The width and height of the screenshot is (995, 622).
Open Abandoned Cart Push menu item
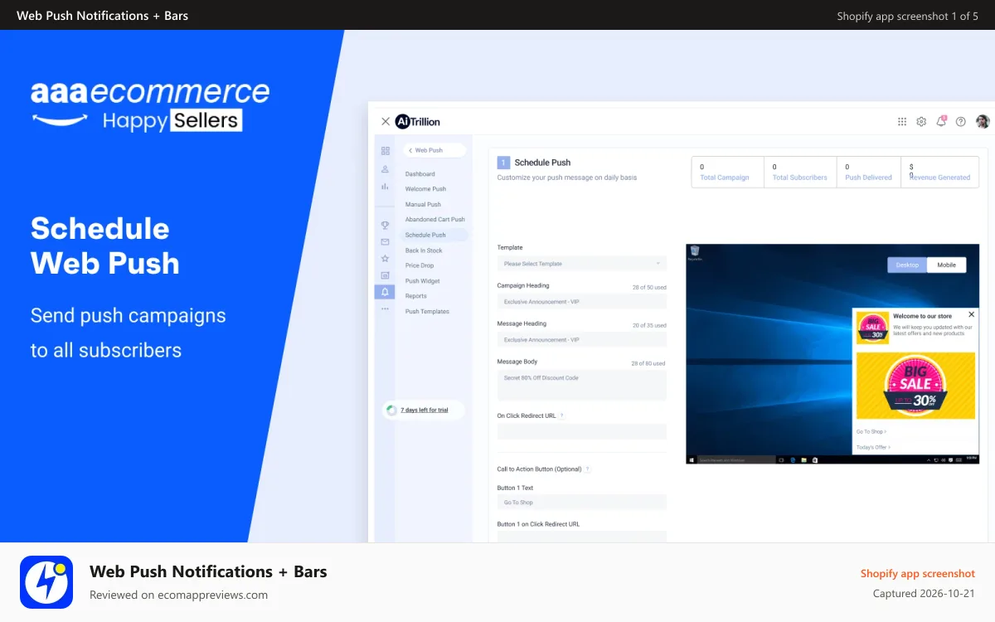click(435, 220)
